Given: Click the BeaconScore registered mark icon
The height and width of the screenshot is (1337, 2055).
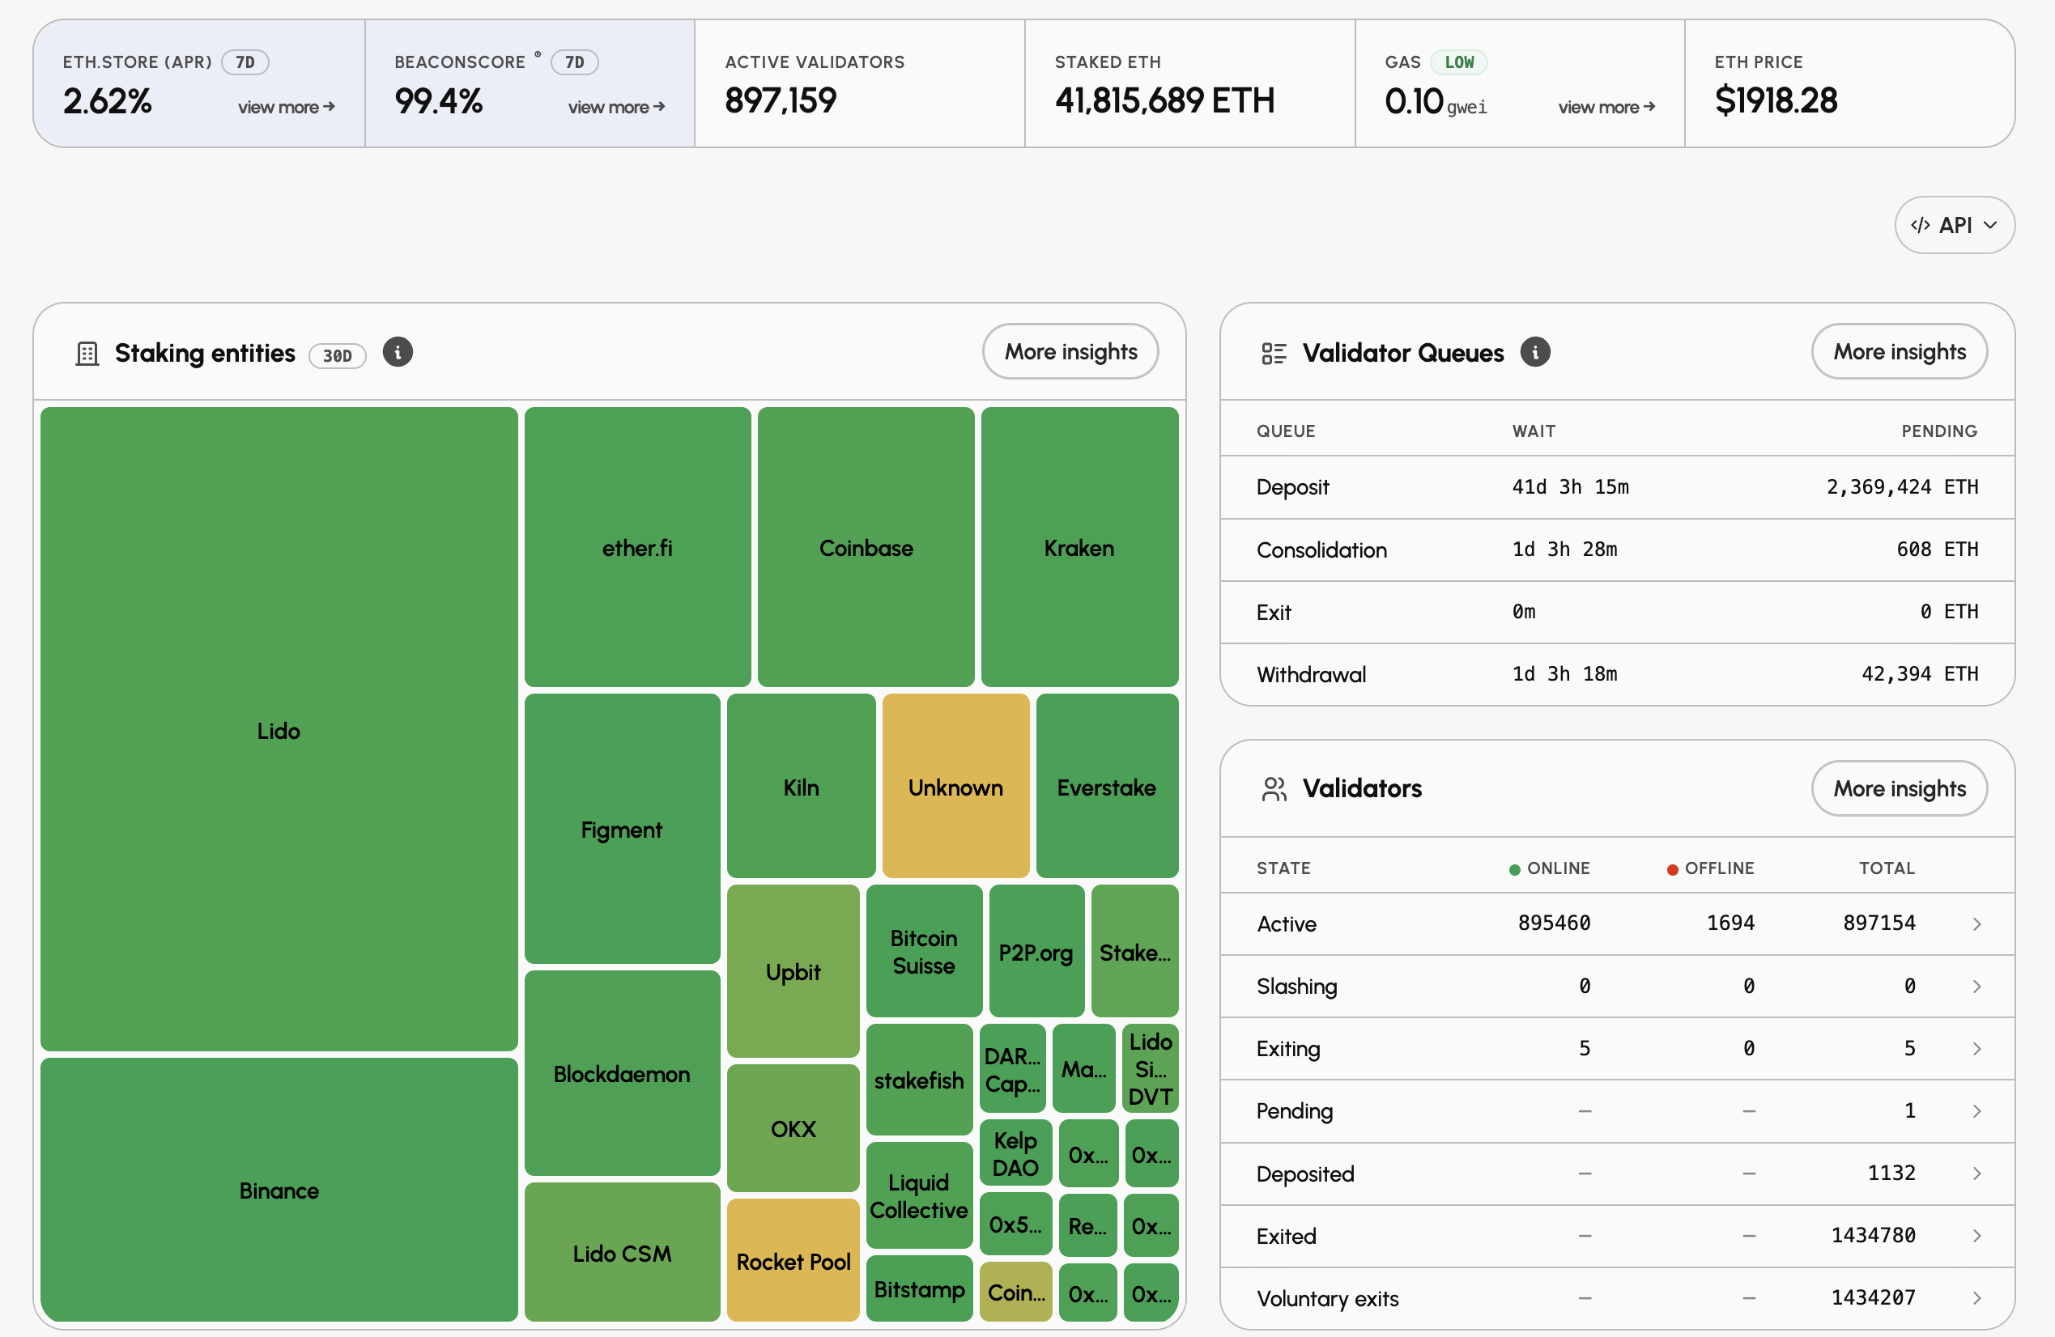Looking at the screenshot, I should pos(538,54).
